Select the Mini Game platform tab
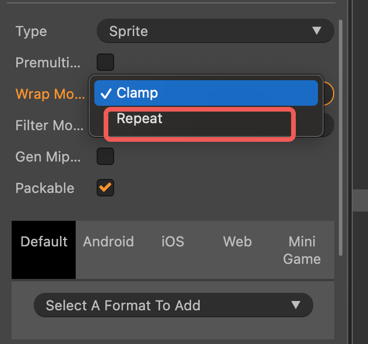 [302, 250]
